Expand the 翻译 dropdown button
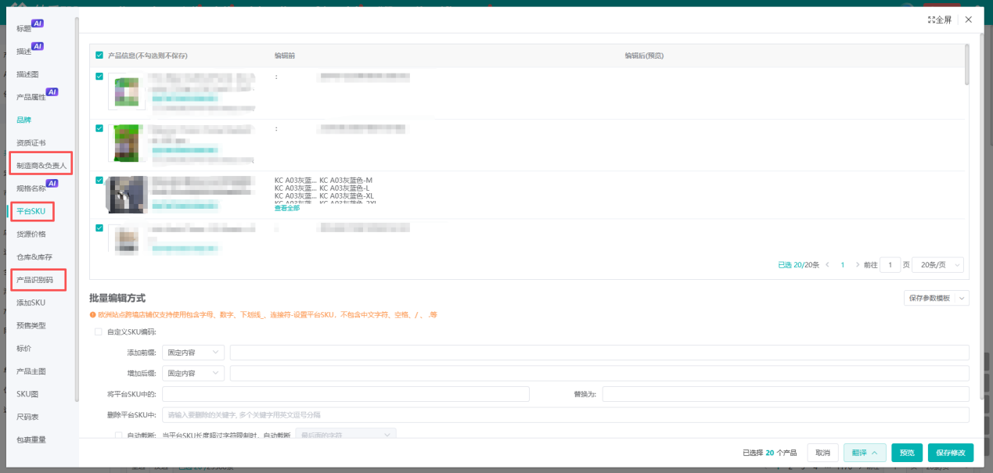 (x=865, y=453)
